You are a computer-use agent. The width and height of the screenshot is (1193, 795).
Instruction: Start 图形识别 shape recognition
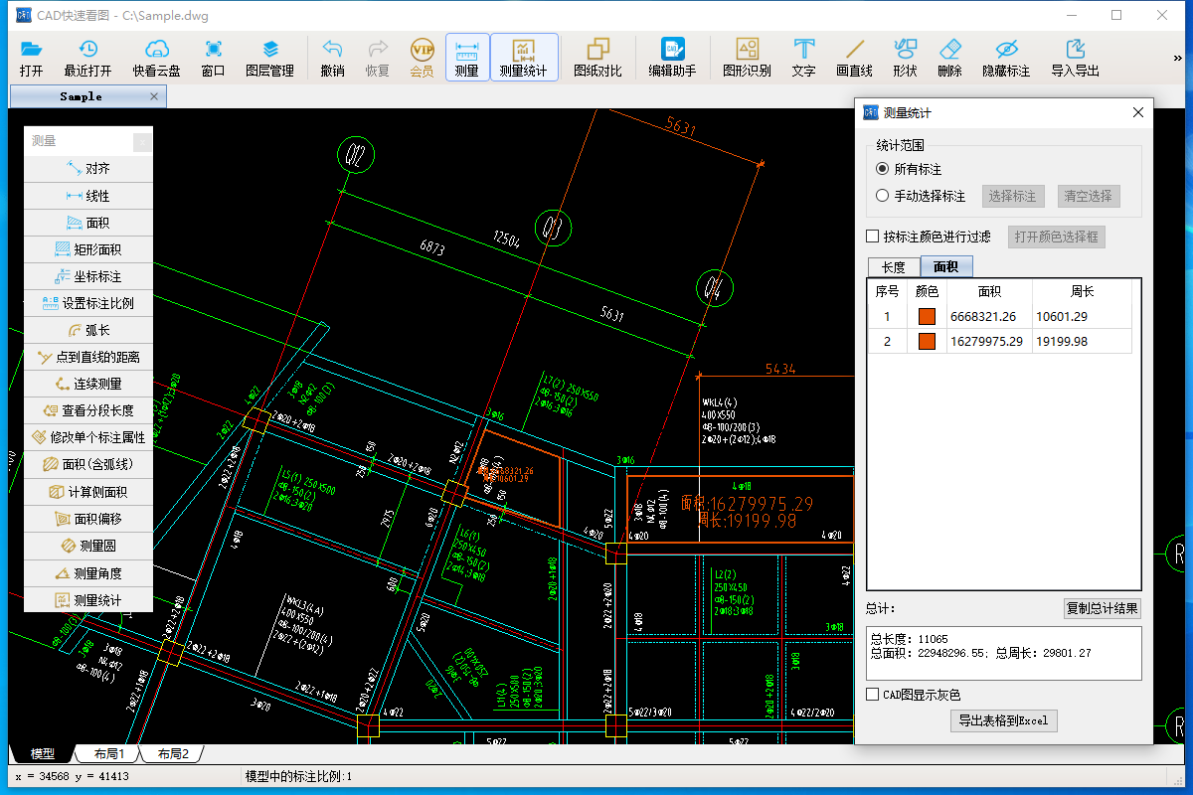(x=748, y=58)
